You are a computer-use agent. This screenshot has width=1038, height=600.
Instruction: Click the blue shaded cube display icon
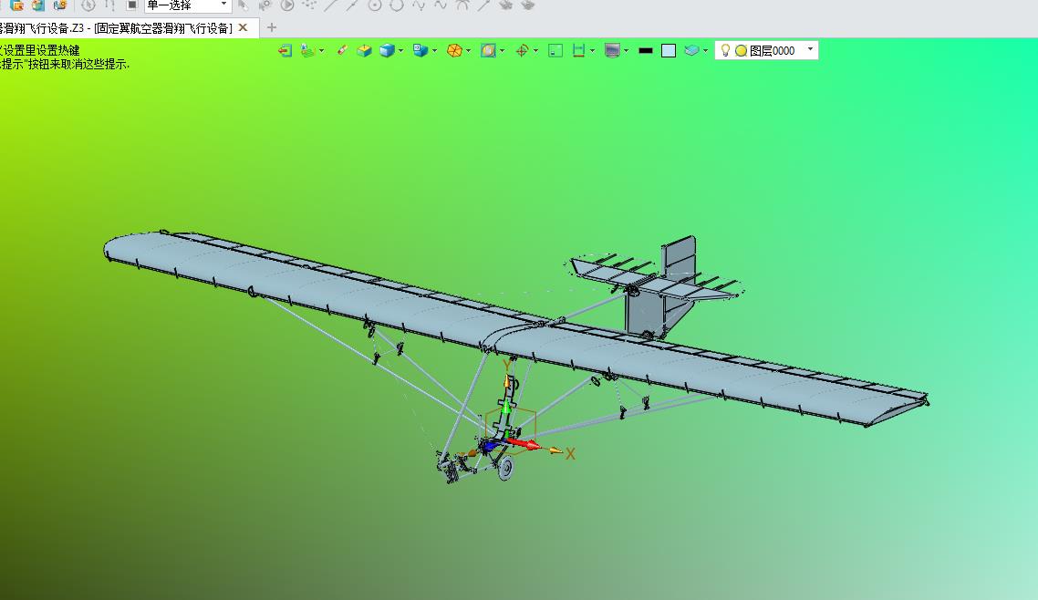tap(388, 51)
